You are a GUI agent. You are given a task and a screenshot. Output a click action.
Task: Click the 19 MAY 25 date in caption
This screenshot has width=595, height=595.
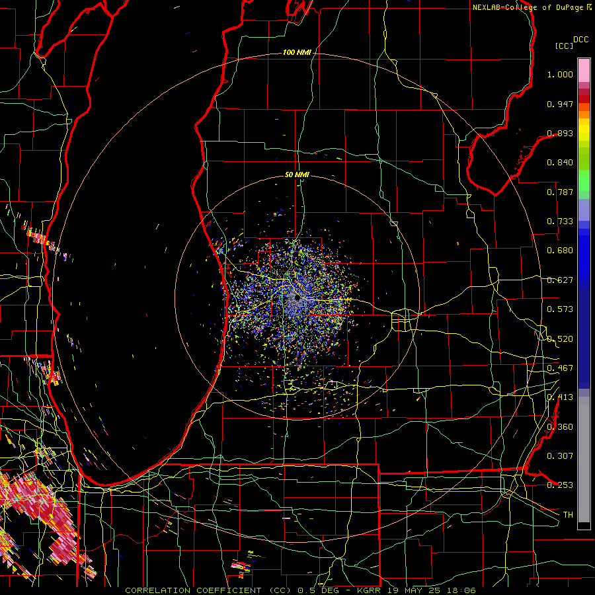pyautogui.click(x=415, y=590)
